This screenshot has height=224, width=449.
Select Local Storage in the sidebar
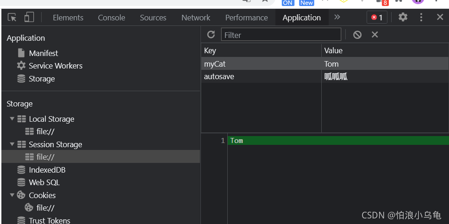point(51,119)
